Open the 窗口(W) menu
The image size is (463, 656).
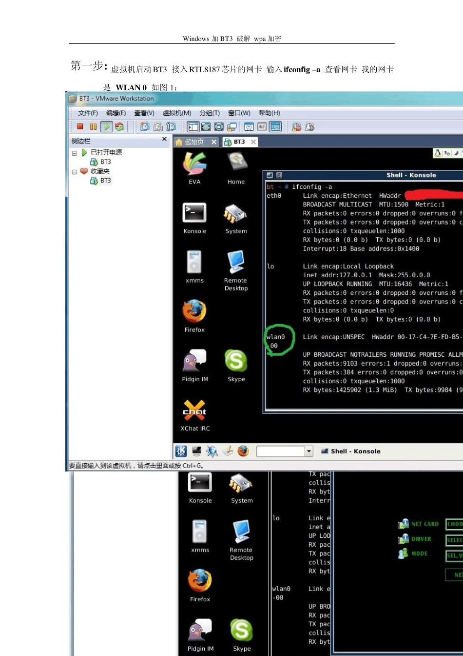tap(239, 113)
